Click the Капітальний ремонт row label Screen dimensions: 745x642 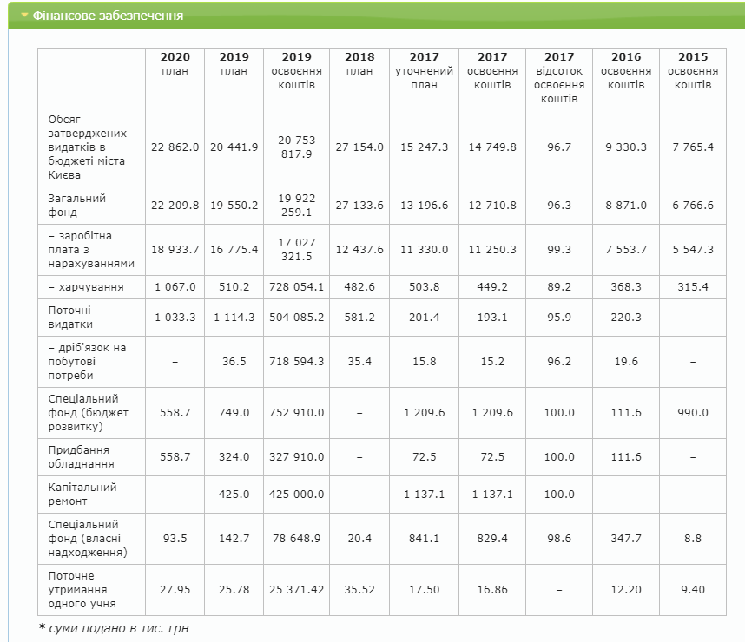pyautogui.click(x=82, y=494)
